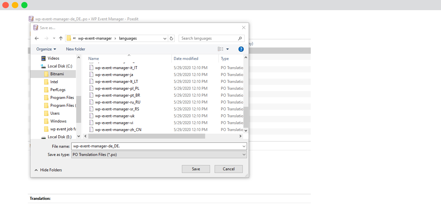Click the PO file icon for wp-event-manager-uk

(x=91, y=116)
